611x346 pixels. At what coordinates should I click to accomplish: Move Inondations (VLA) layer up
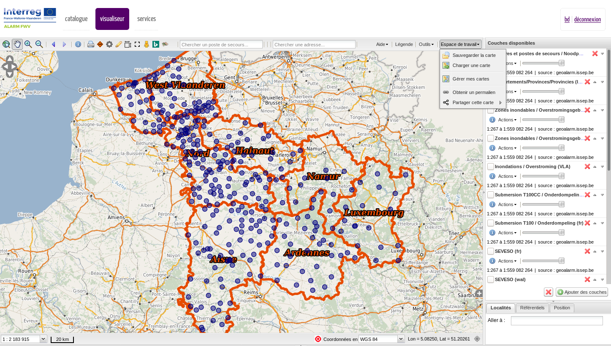tap(595, 166)
